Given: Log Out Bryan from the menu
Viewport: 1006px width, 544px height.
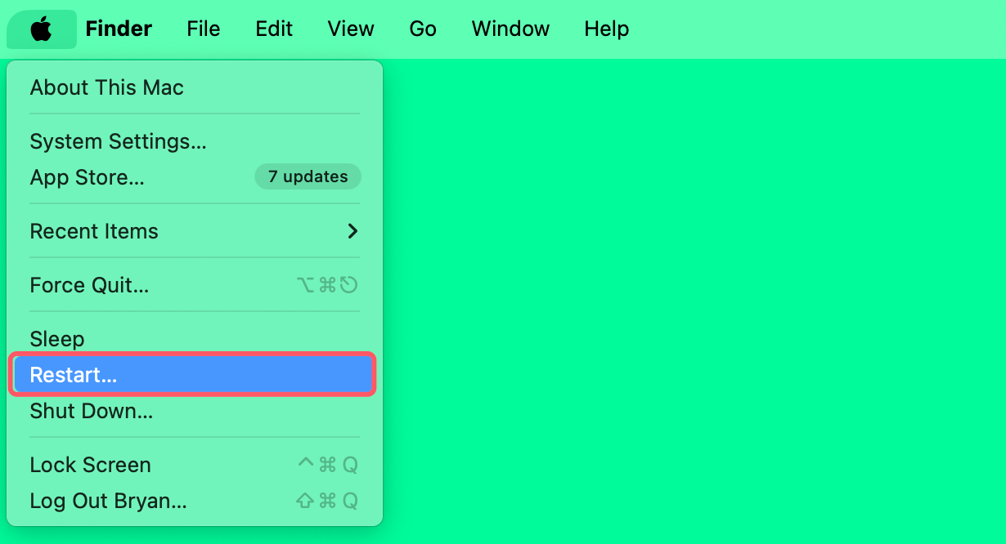Looking at the screenshot, I should pyautogui.click(x=108, y=501).
